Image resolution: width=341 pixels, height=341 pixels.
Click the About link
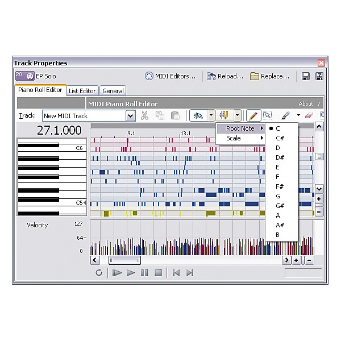306,104
